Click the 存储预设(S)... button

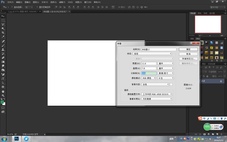[x=188, y=59]
